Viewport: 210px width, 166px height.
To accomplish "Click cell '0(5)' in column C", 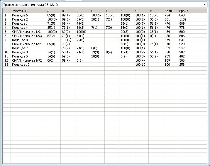I will point(79,60).
